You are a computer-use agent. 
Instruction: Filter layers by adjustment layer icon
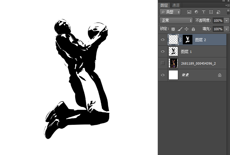click(196, 12)
